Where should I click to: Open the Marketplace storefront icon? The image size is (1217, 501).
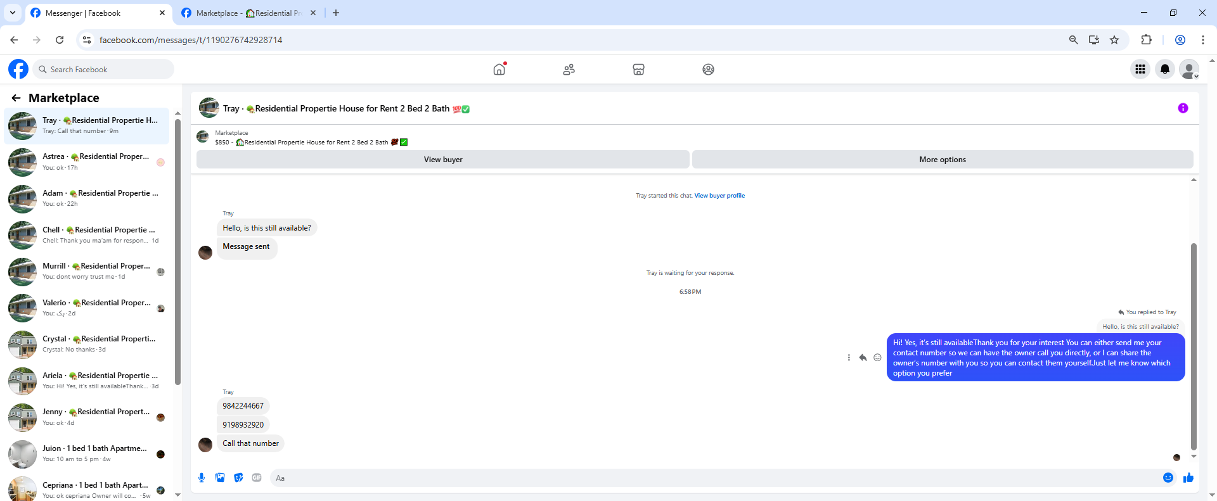(639, 69)
